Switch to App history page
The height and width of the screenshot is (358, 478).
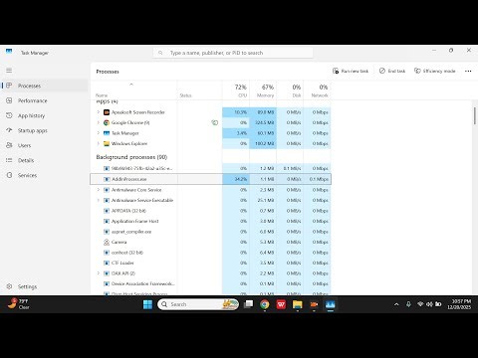pyautogui.click(x=45, y=115)
